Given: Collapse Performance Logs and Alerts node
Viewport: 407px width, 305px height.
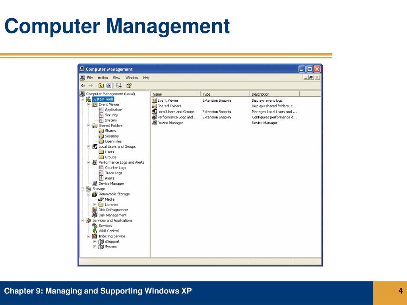Looking at the screenshot, I should (x=89, y=162).
